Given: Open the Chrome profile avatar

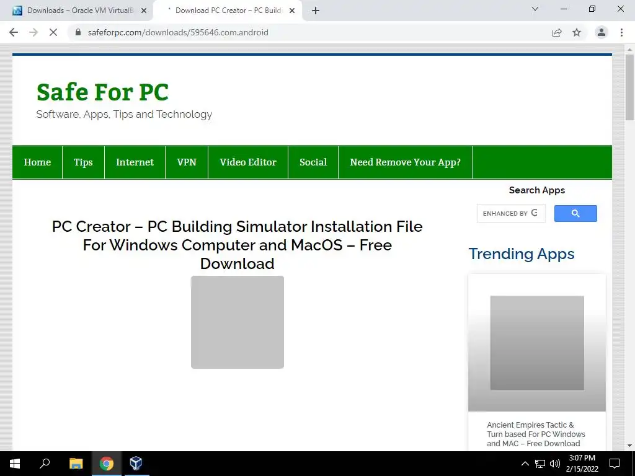Looking at the screenshot, I should (x=602, y=32).
